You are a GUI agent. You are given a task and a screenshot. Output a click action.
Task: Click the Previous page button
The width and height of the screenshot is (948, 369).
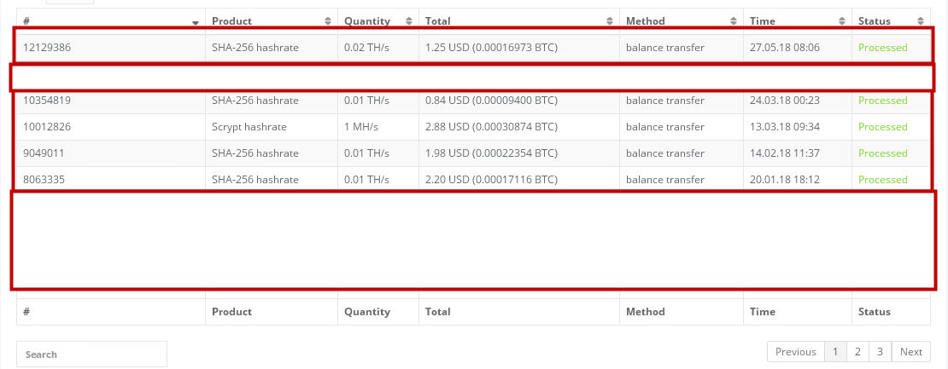(x=796, y=351)
